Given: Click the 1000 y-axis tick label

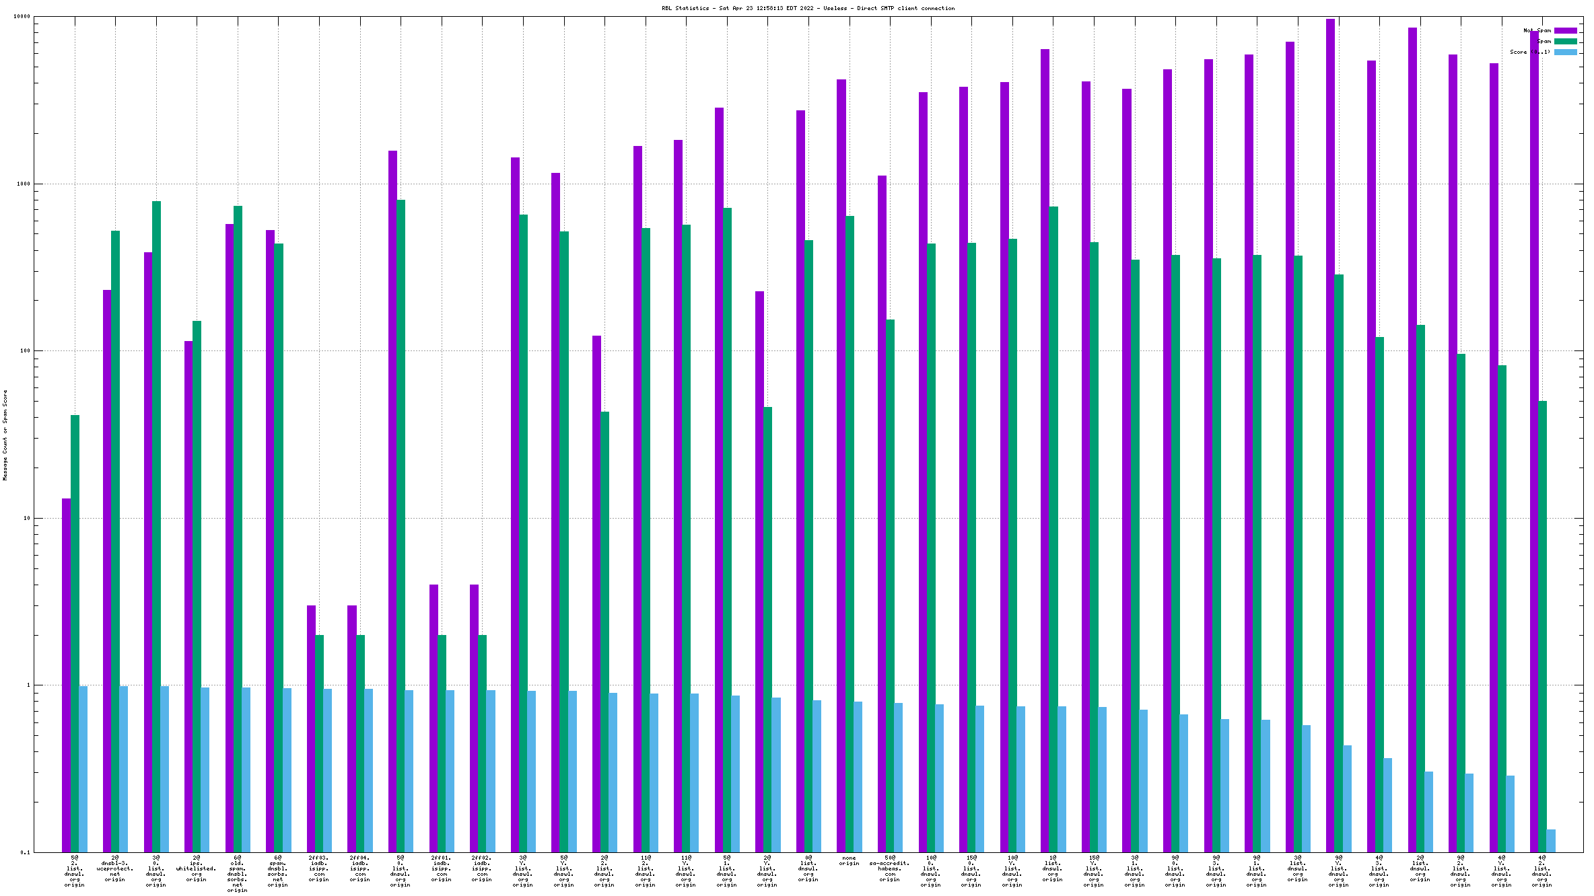Looking at the screenshot, I should 24,184.
